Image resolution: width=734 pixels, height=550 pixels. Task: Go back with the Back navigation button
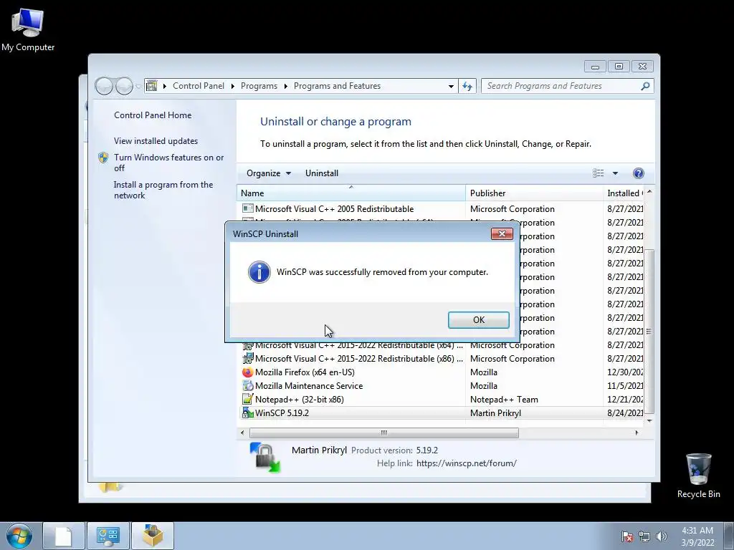pos(104,86)
